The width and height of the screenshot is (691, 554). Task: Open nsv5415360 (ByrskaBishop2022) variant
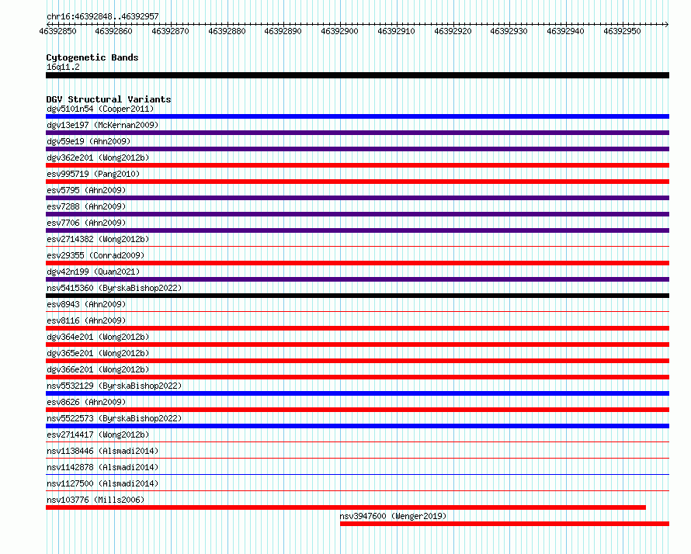(114, 288)
